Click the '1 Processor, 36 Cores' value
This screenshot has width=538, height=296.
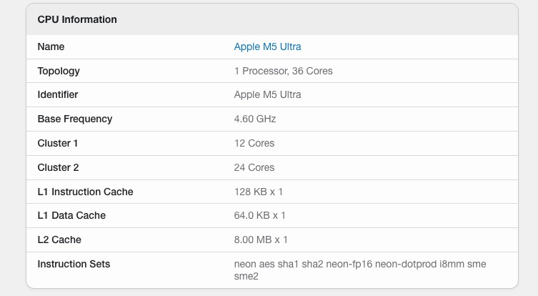tap(284, 71)
